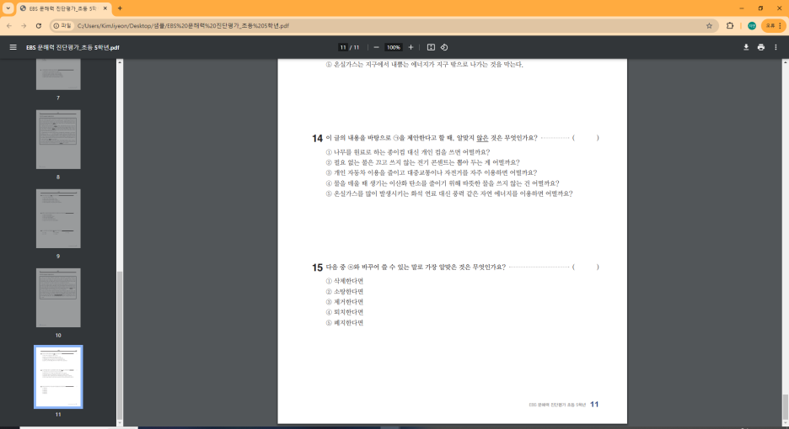Screen dimensions: 789x429
Task: Click the page footer number 11
Action: click(x=594, y=405)
